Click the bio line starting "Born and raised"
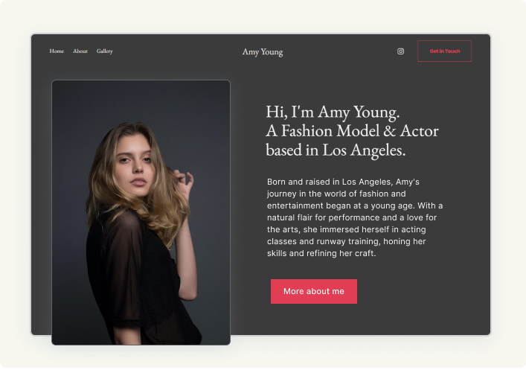 coord(343,182)
